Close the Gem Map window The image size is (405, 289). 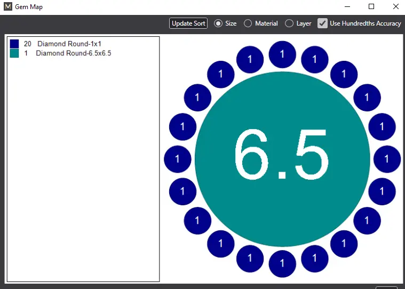[395, 7]
